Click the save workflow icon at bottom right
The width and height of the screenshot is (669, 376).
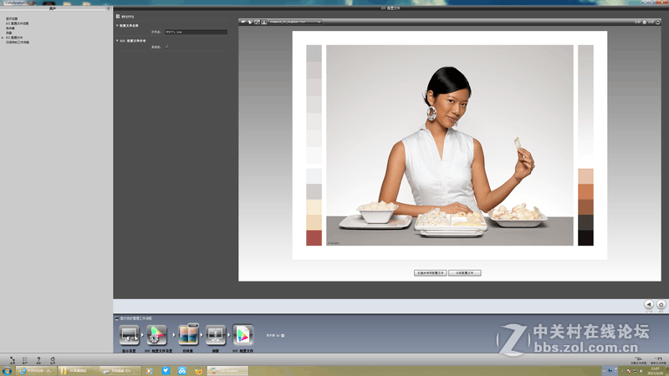click(658, 360)
